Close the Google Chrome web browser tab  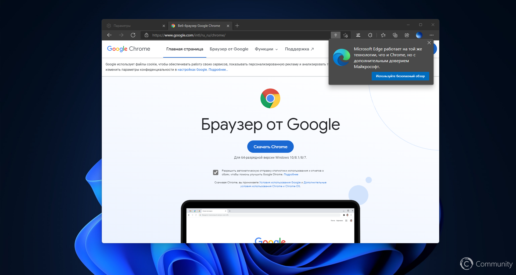228,26
